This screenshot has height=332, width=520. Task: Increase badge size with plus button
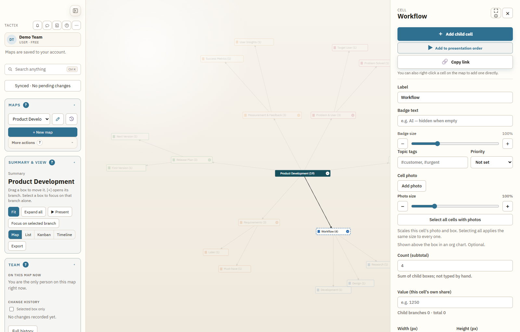508,144
